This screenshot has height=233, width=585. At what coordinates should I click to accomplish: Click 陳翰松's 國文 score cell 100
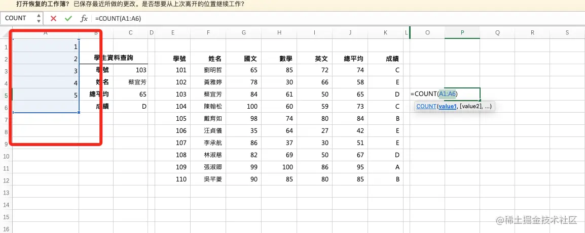[244, 107]
